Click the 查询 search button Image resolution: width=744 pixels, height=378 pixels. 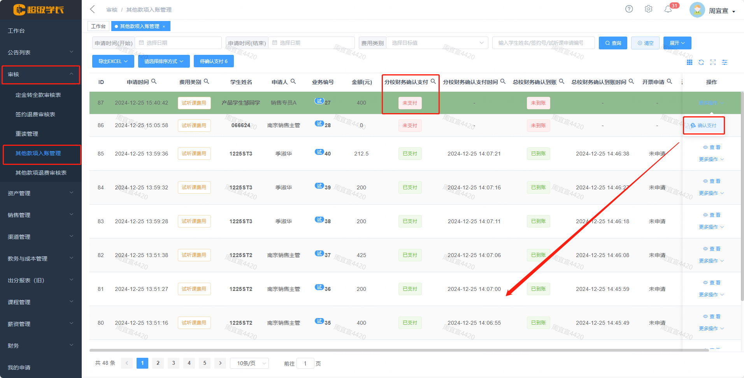[613, 43]
